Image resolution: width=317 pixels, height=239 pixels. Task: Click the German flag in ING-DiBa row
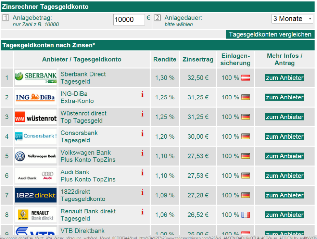(245, 97)
